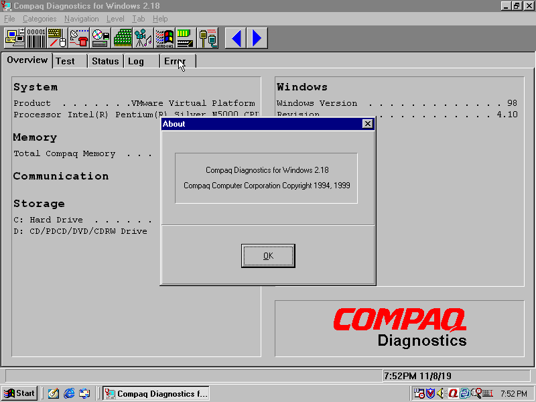Click the System heading
This screenshot has height=402, width=536.
[x=36, y=87]
